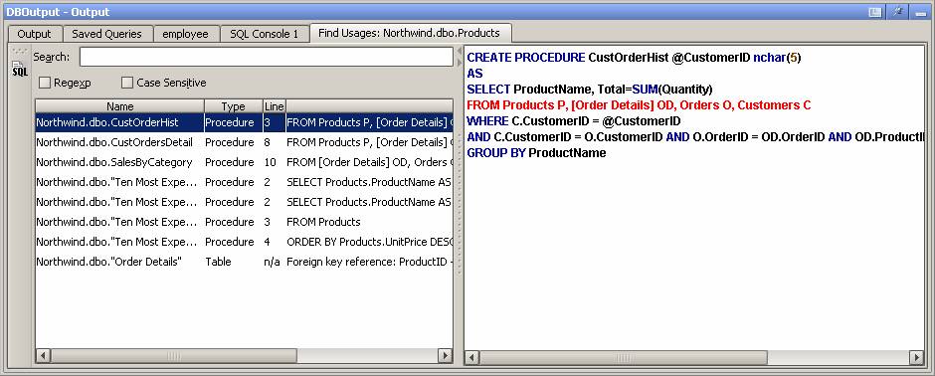Viewport: 935px width, 376px height.
Task: Click the AND C.CustomerID = O.CustomerID line
Action: point(695,137)
